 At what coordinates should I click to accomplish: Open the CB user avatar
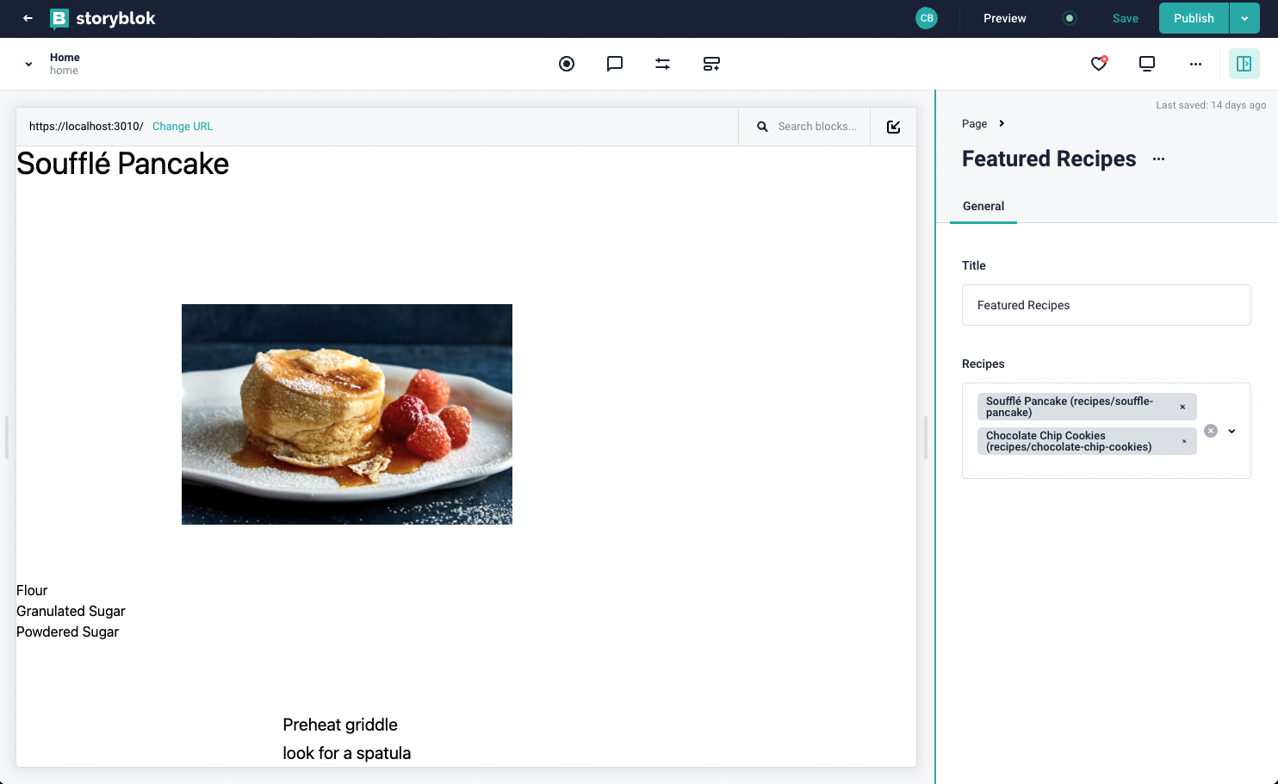coord(927,18)
